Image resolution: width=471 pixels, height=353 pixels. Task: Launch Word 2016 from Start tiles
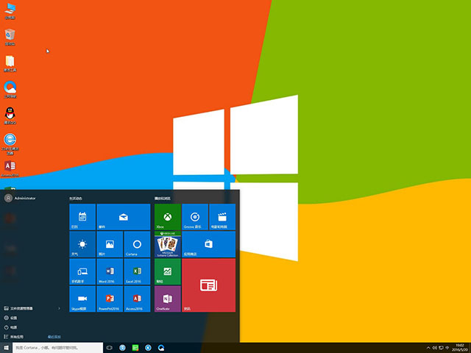pos(110,271)
